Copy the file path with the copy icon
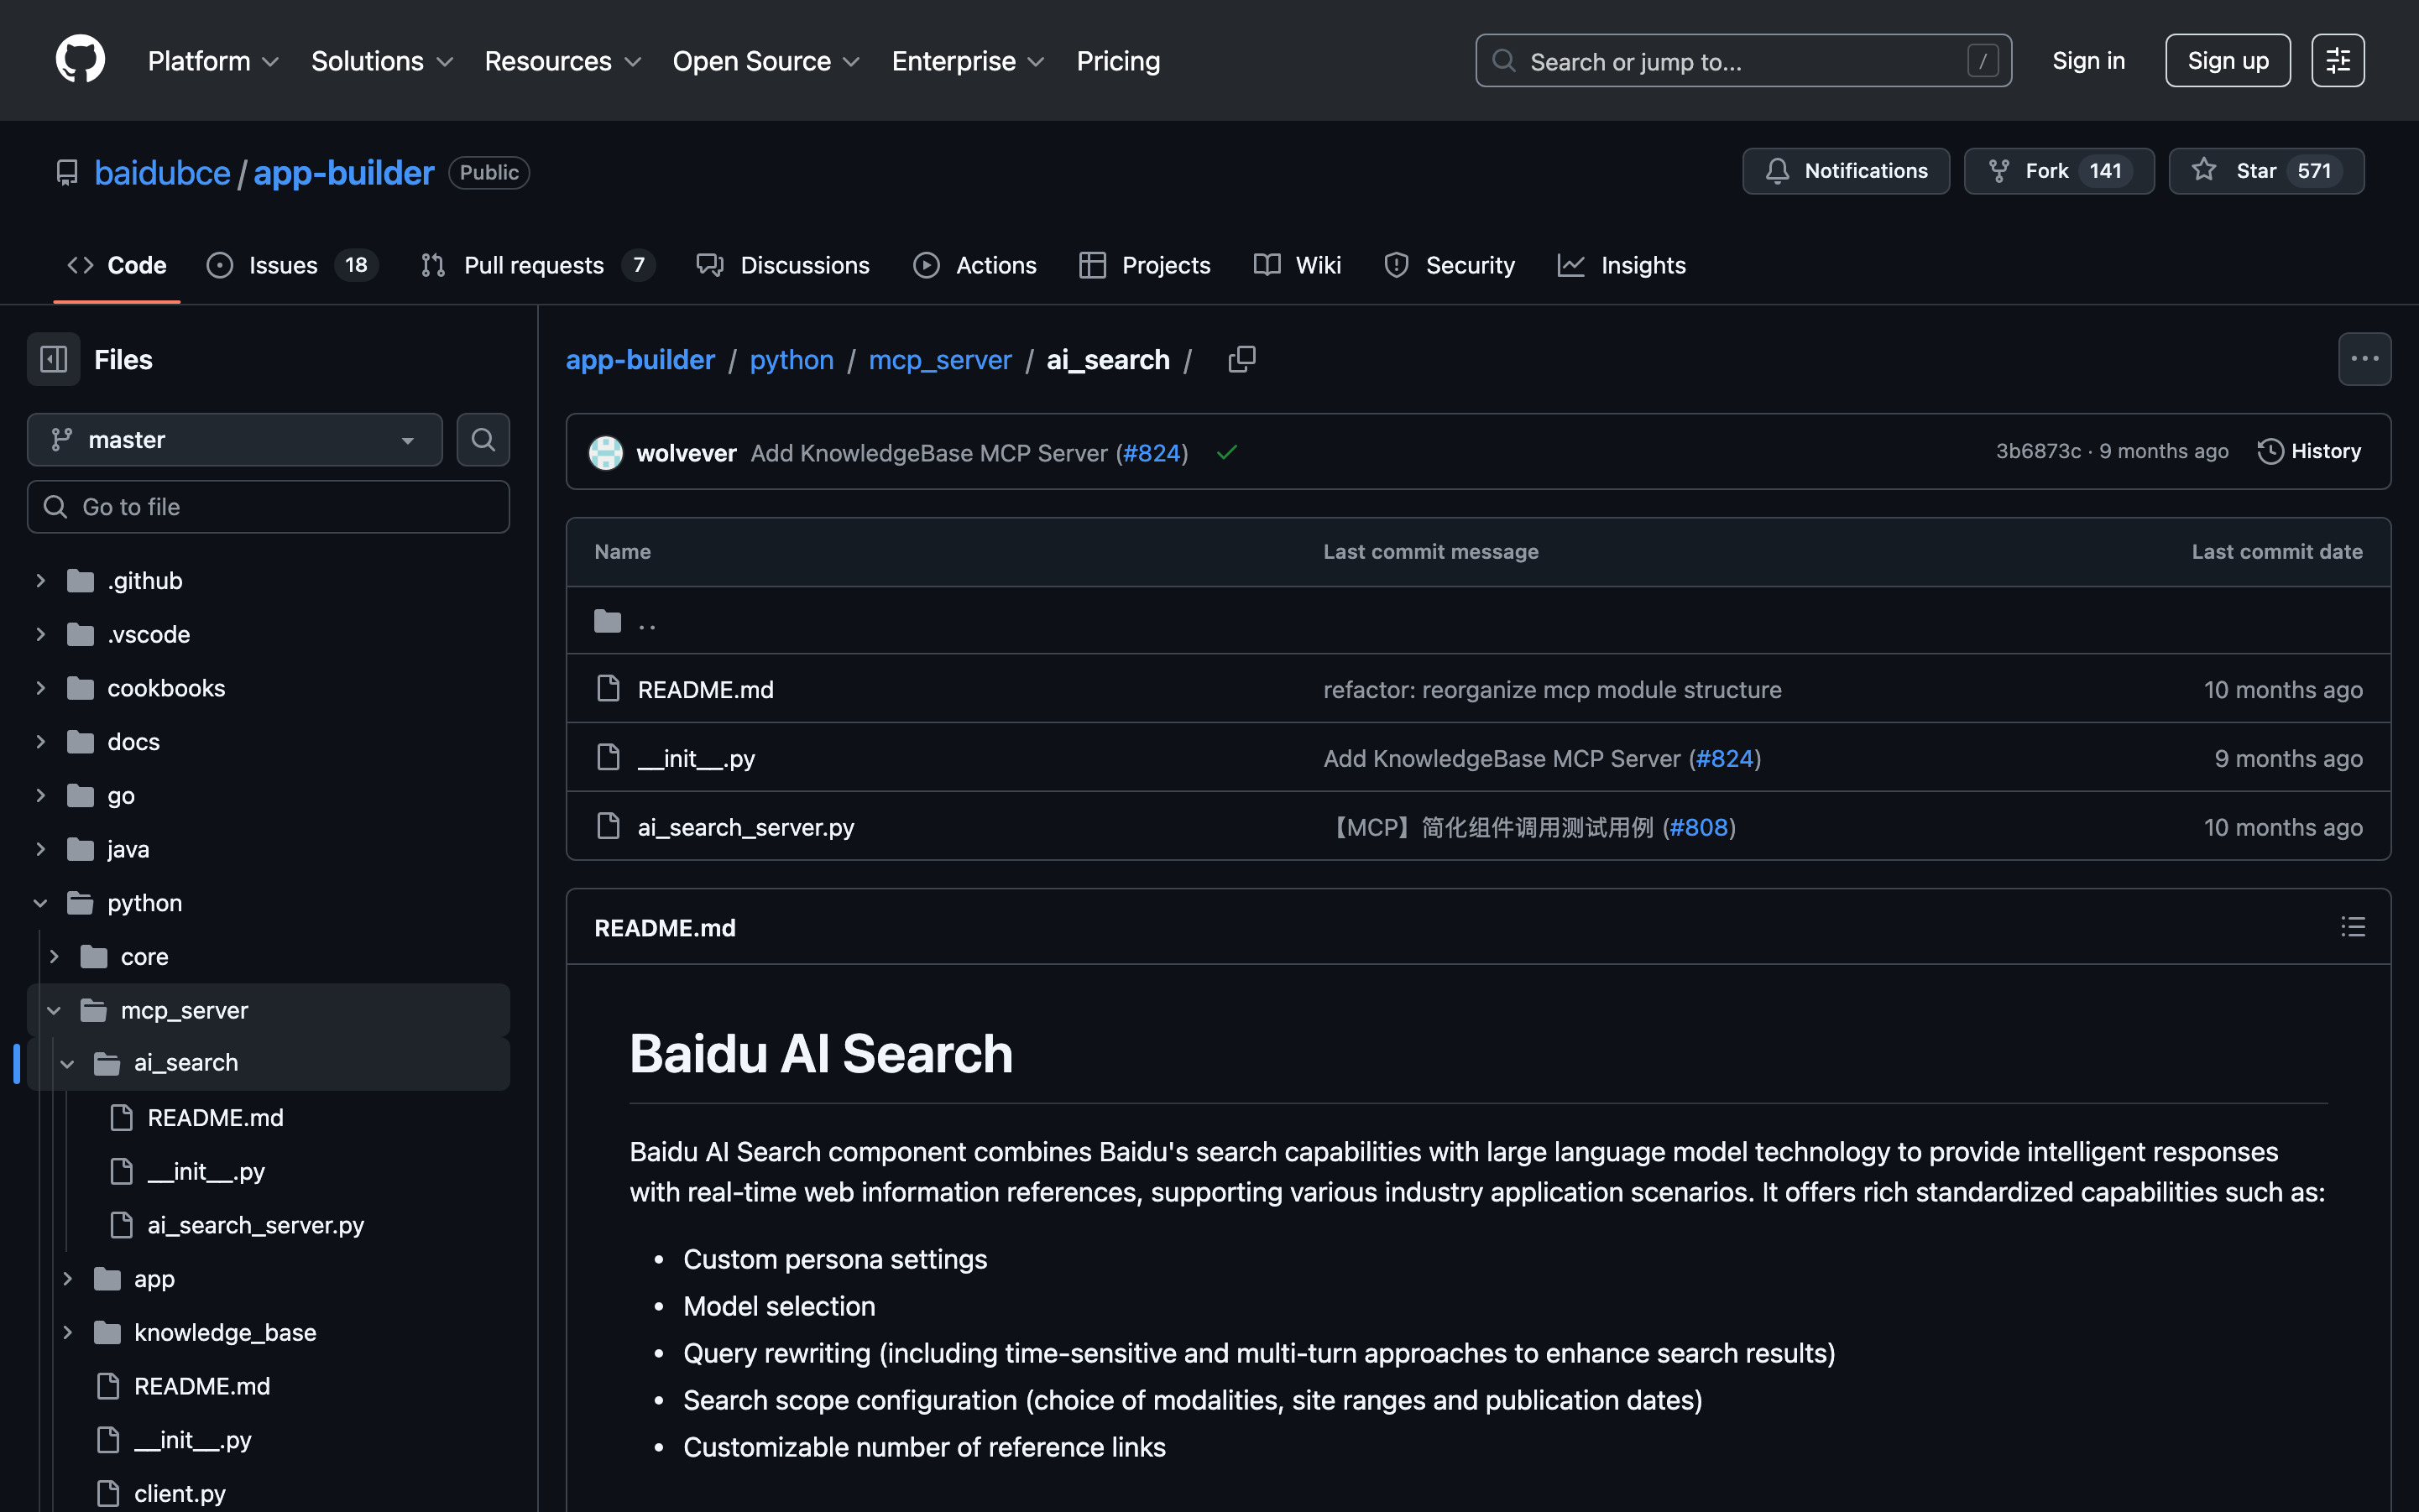Screen dimensions: 2419x1512 coord(1241,359)
